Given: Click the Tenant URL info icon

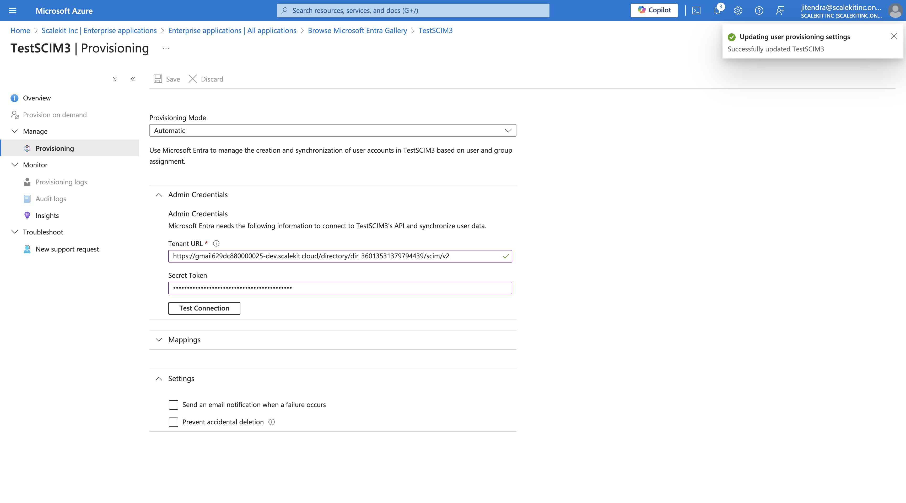Looking at the screenshot, I should point(216,243).
